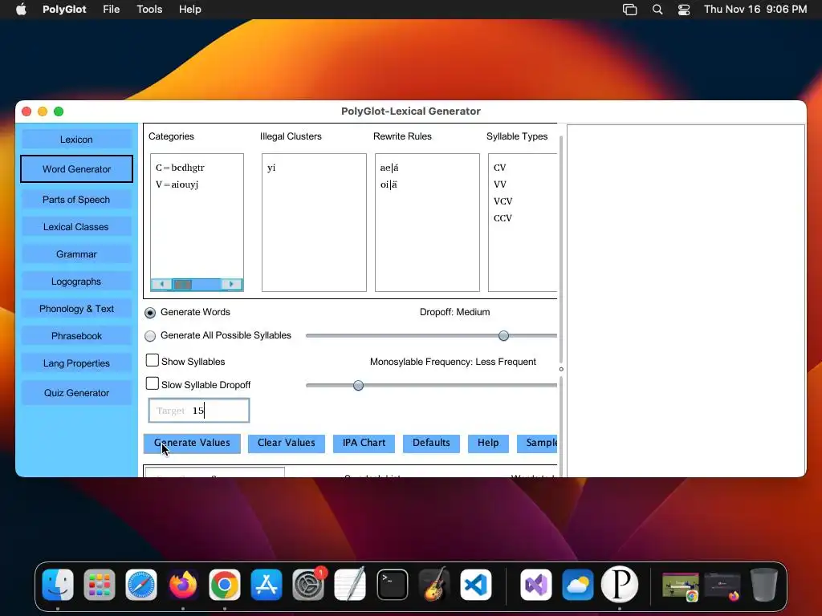The width and height of the screenshot is (822, 616).
Task: Select the Generate Words radio button
Action: click(150, 313)
